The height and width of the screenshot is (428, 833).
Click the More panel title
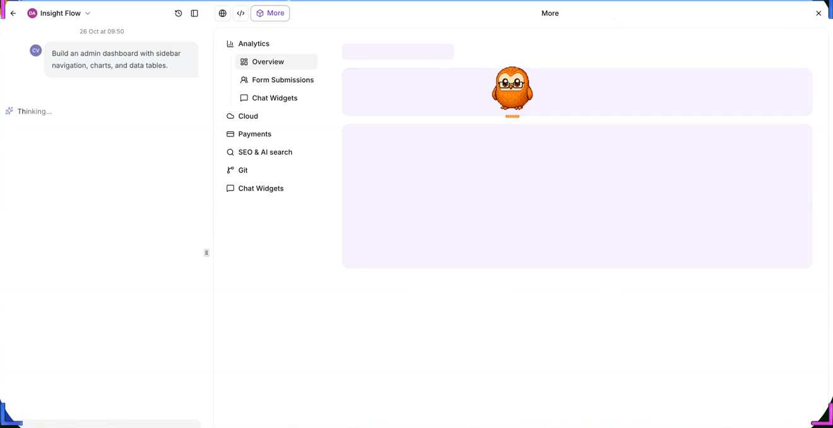pos(550,13)
